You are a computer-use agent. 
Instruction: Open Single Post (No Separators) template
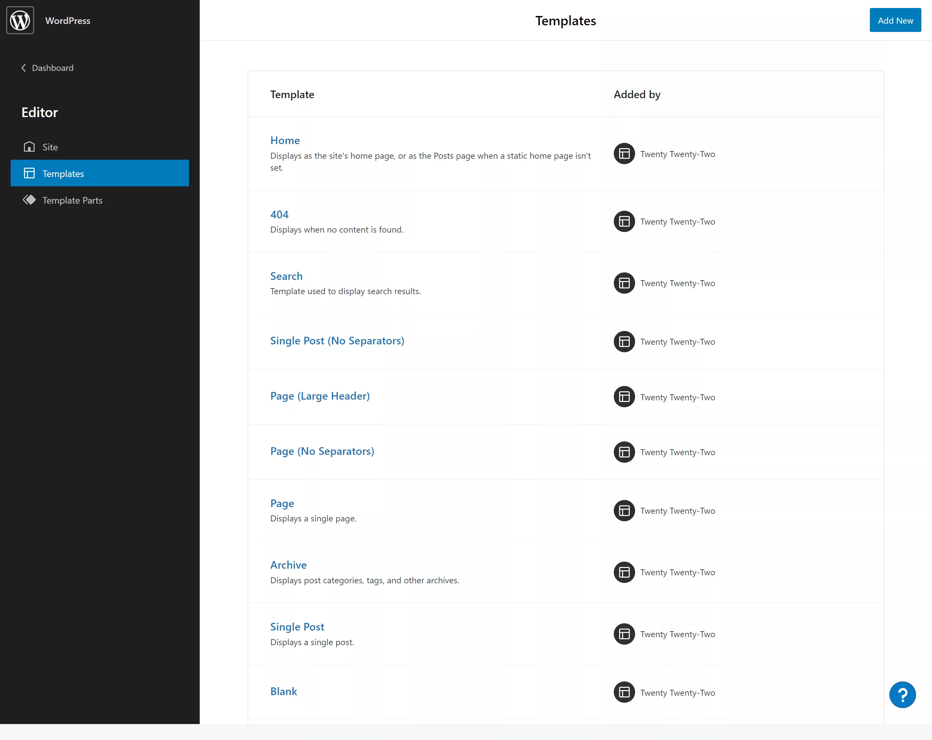point(337,341)
